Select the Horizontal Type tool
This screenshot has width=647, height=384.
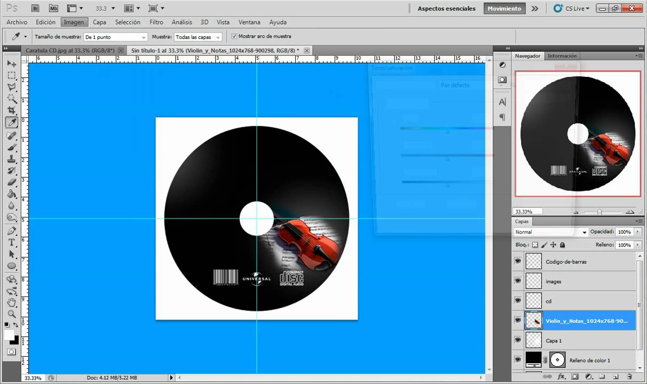pos(11,243)
